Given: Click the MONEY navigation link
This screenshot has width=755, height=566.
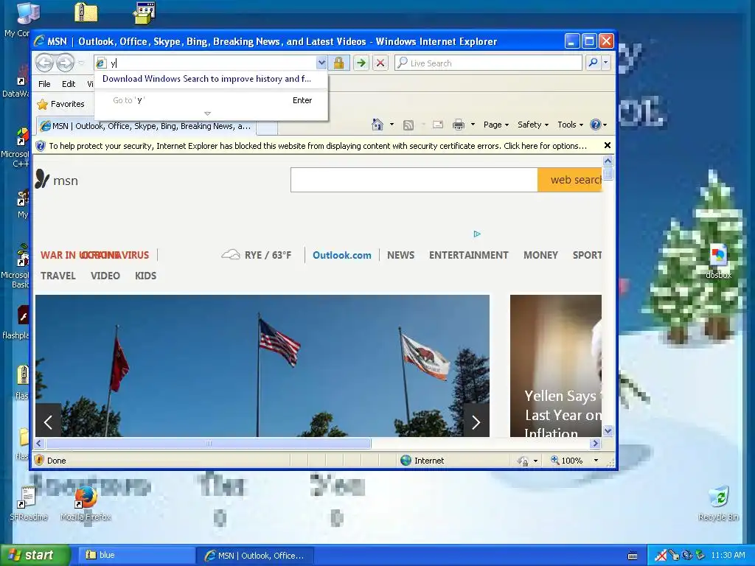Looking at the screenshot, I should click(x=540, y=255).
